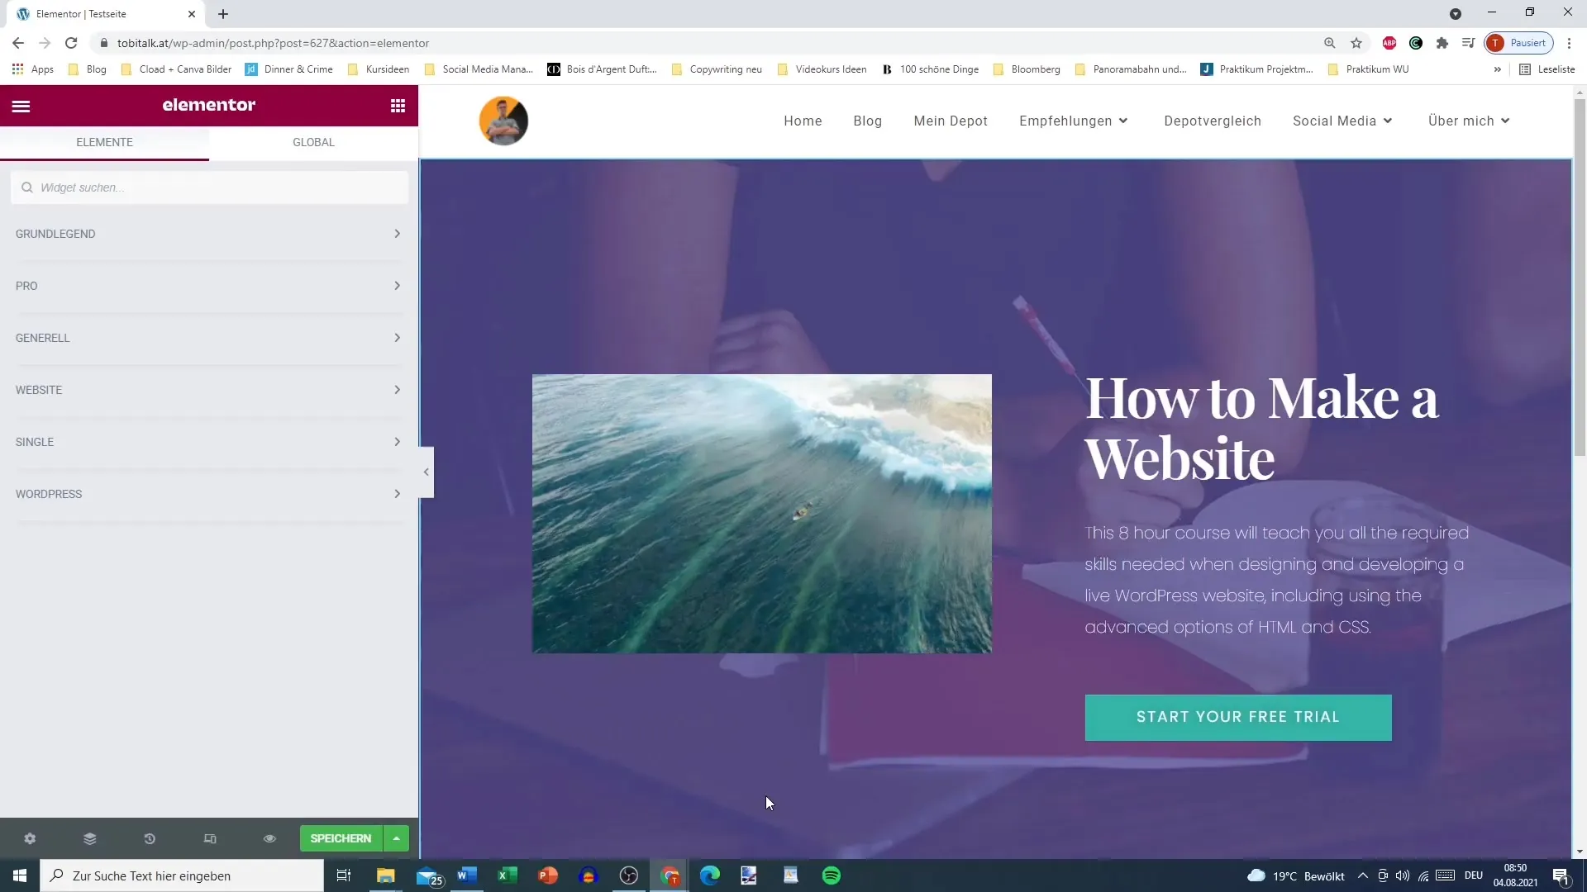Click the responsive preview icon
This screenshot has height=892, width=1587.
[x=211, y=838]
